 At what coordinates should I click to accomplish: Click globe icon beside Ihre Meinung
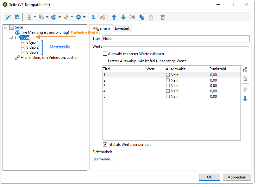(x=17, y=32)
